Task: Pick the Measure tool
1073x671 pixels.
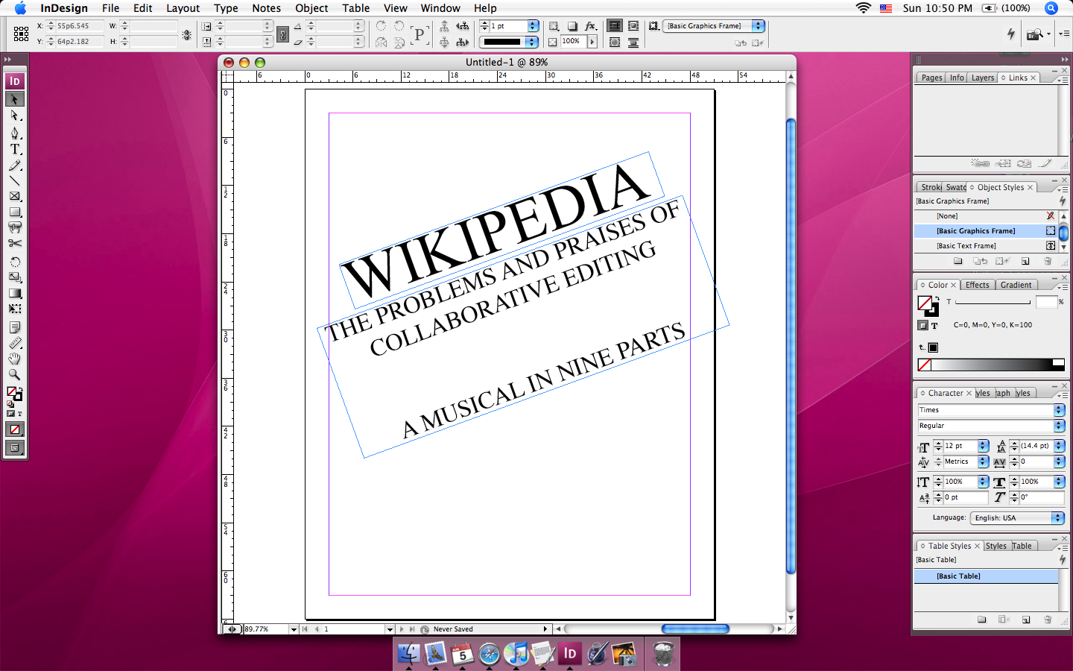Action: pyautogui.click(x=15, y=343)
